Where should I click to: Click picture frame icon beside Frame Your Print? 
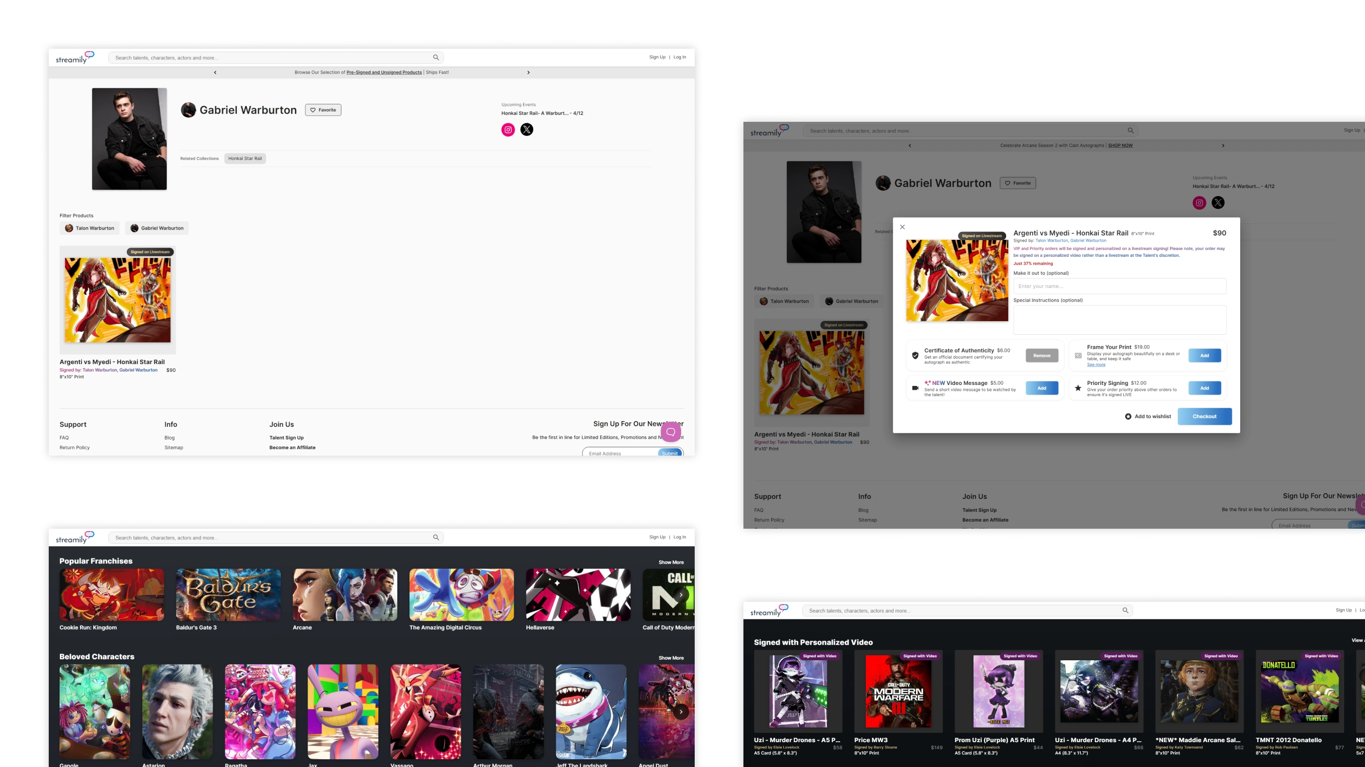[x=1078, y=355]
